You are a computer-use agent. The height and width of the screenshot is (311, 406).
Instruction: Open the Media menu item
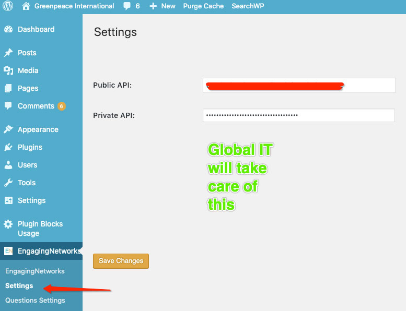[28, 70]
